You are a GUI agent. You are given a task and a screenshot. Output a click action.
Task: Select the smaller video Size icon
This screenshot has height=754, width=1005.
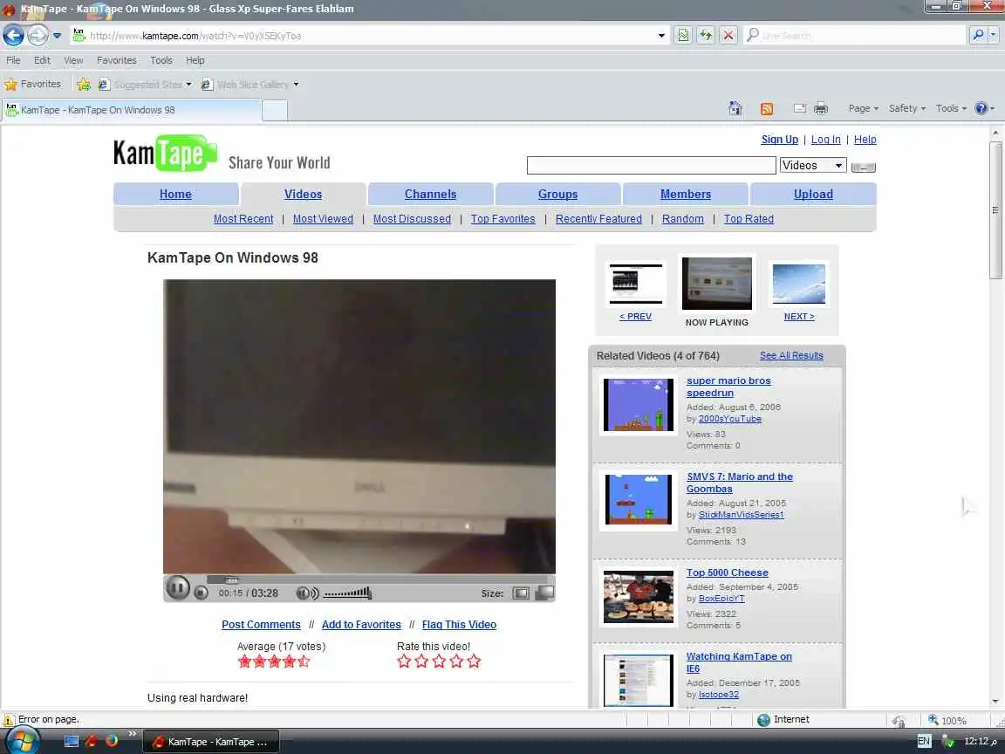521,593
